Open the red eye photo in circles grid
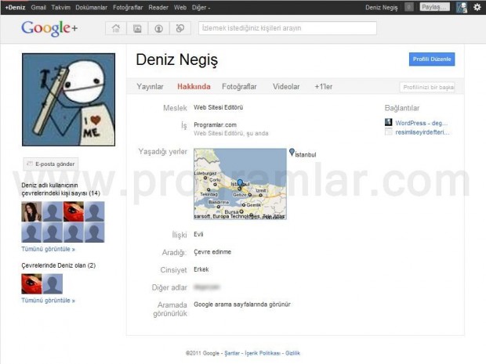Image resolution: width=486 pixels, height=364 pixels. 74,211
